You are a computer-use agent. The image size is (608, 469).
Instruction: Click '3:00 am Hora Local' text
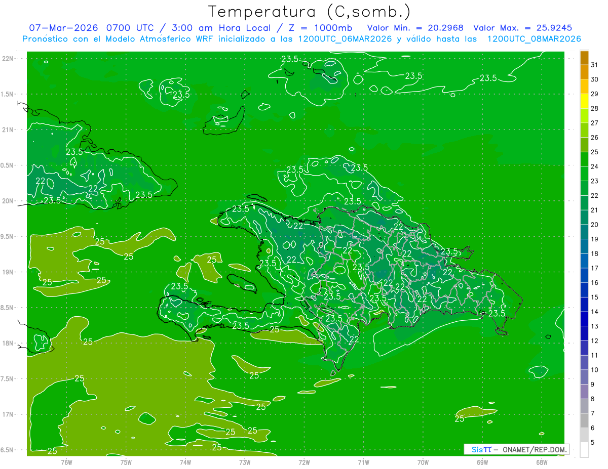[223, 28]
